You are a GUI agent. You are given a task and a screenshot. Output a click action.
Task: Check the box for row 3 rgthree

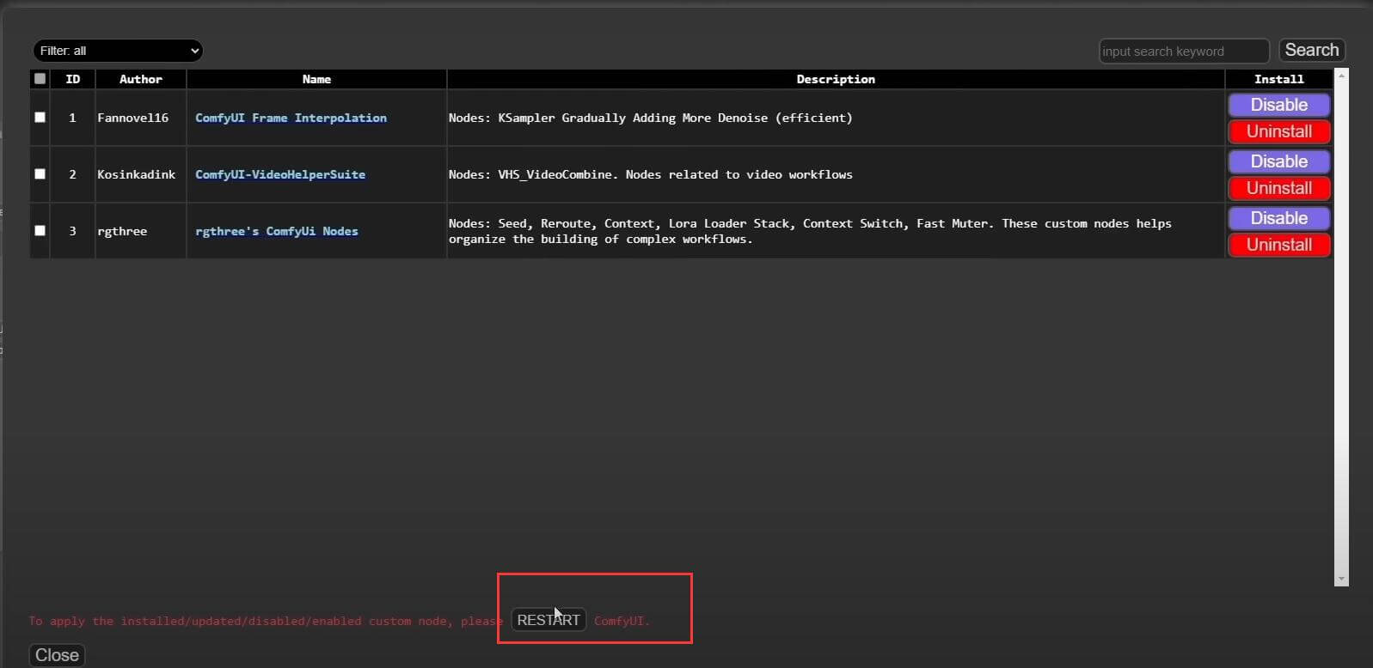(40, 230)
